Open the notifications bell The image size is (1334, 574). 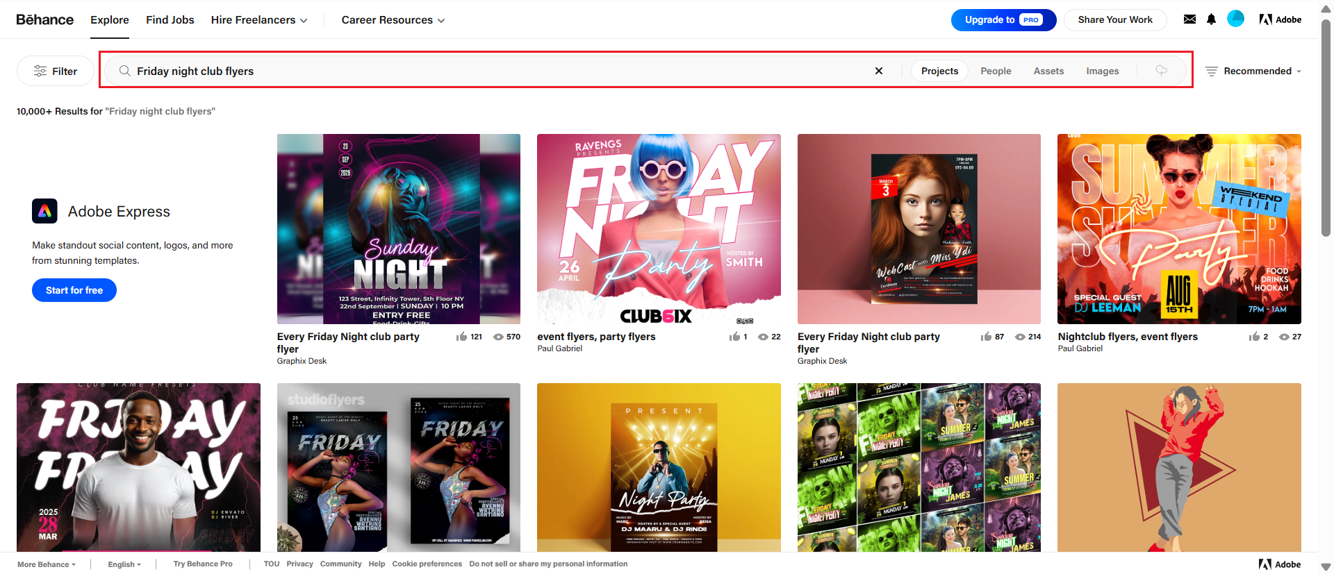pos(1211,19)
